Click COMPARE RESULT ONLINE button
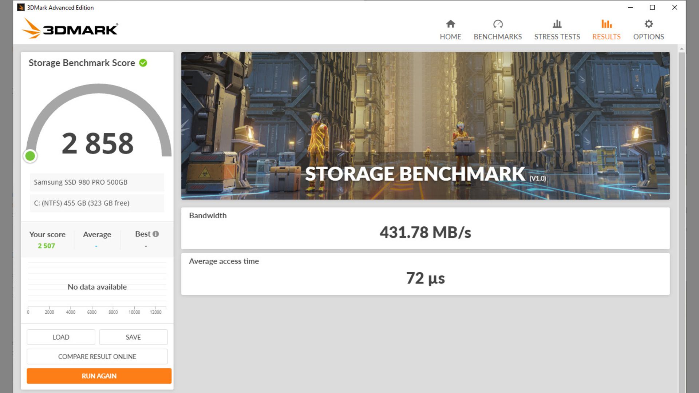This screenshot has height=393, width=699. 97,357
